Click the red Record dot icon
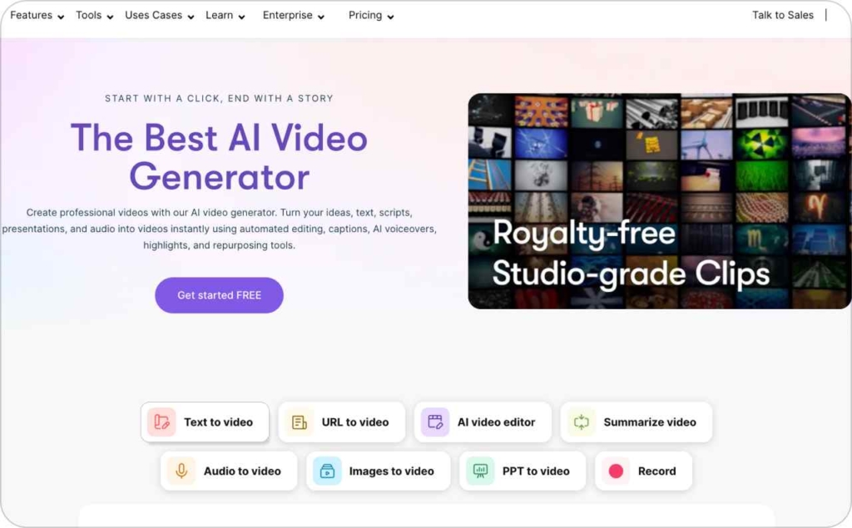The image size is (852, 528). 616,471
